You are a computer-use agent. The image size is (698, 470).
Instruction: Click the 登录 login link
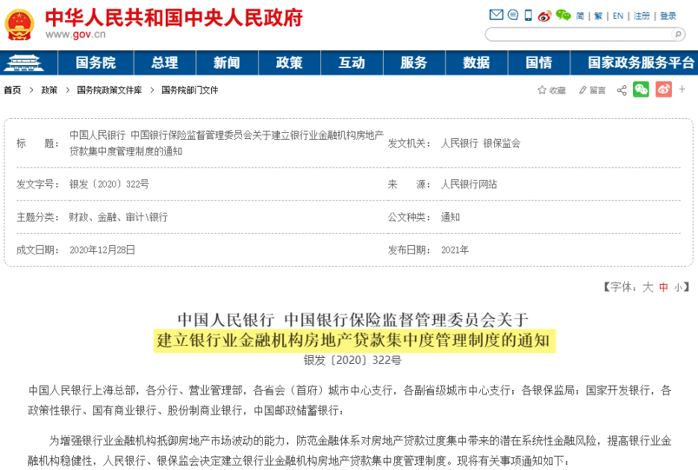pos(668,16)
